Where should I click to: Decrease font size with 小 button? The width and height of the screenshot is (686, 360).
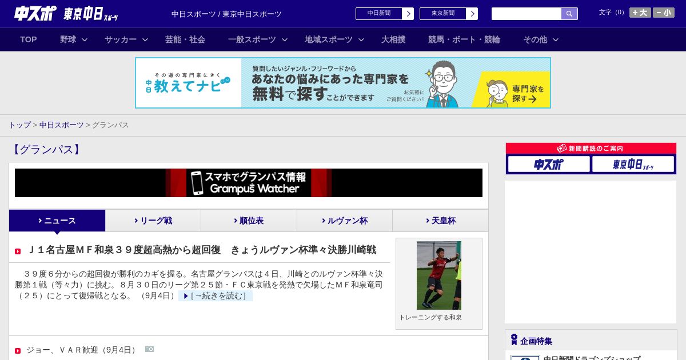[664, 13]
